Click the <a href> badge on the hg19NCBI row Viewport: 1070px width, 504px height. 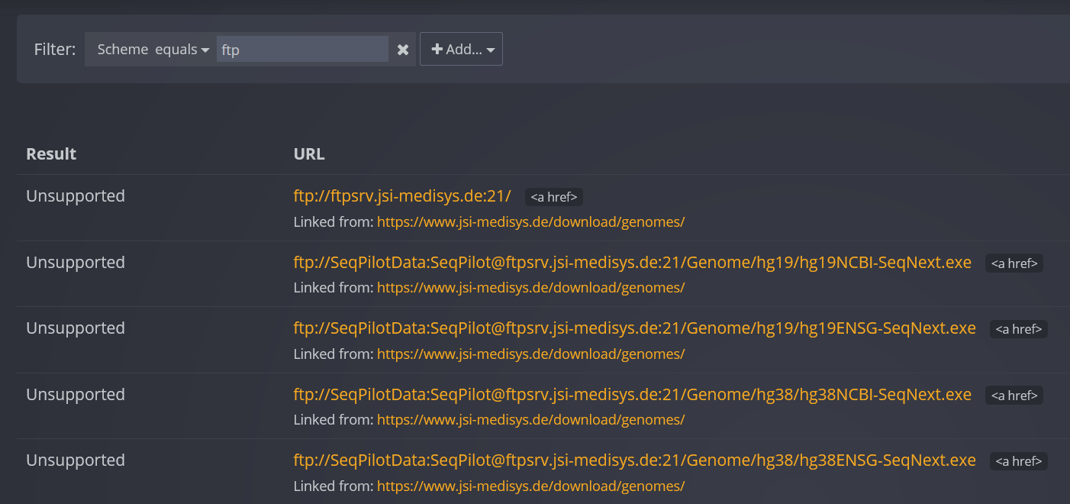1014,263
